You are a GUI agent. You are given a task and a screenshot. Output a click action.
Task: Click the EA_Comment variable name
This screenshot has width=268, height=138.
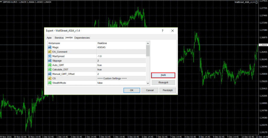pyautogui.click(x=60, y=52)
